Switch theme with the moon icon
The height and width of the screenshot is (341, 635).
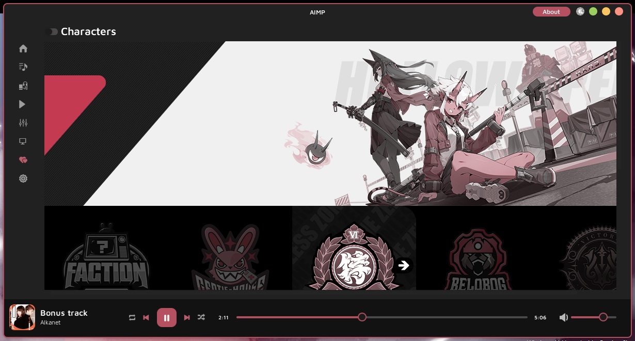click(580, 11)
